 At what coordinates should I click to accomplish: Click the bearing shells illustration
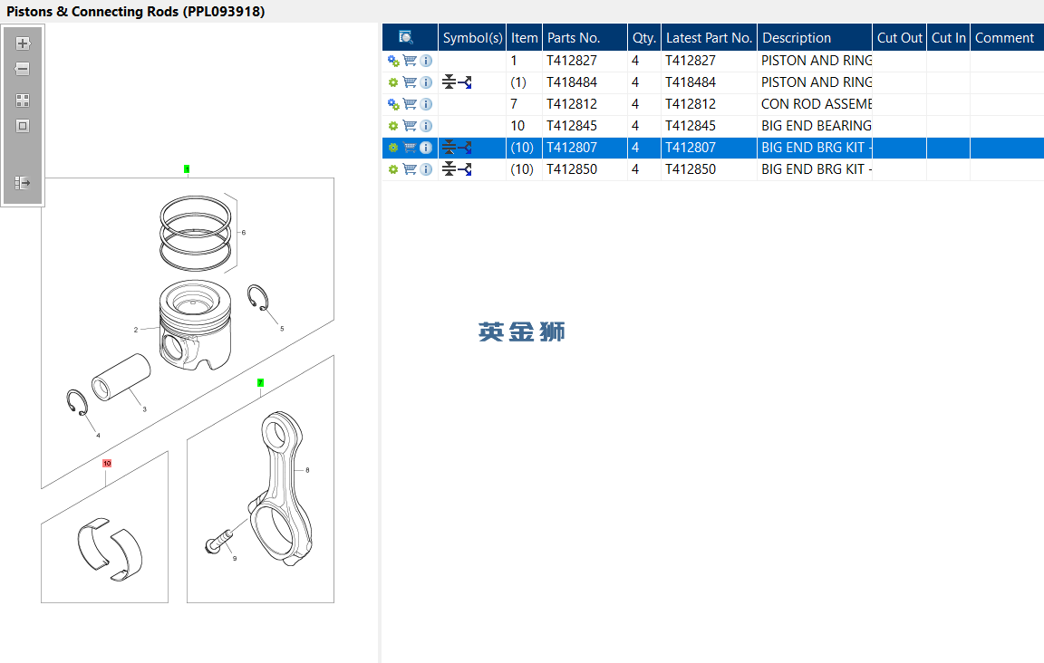(x=110, y=549)
